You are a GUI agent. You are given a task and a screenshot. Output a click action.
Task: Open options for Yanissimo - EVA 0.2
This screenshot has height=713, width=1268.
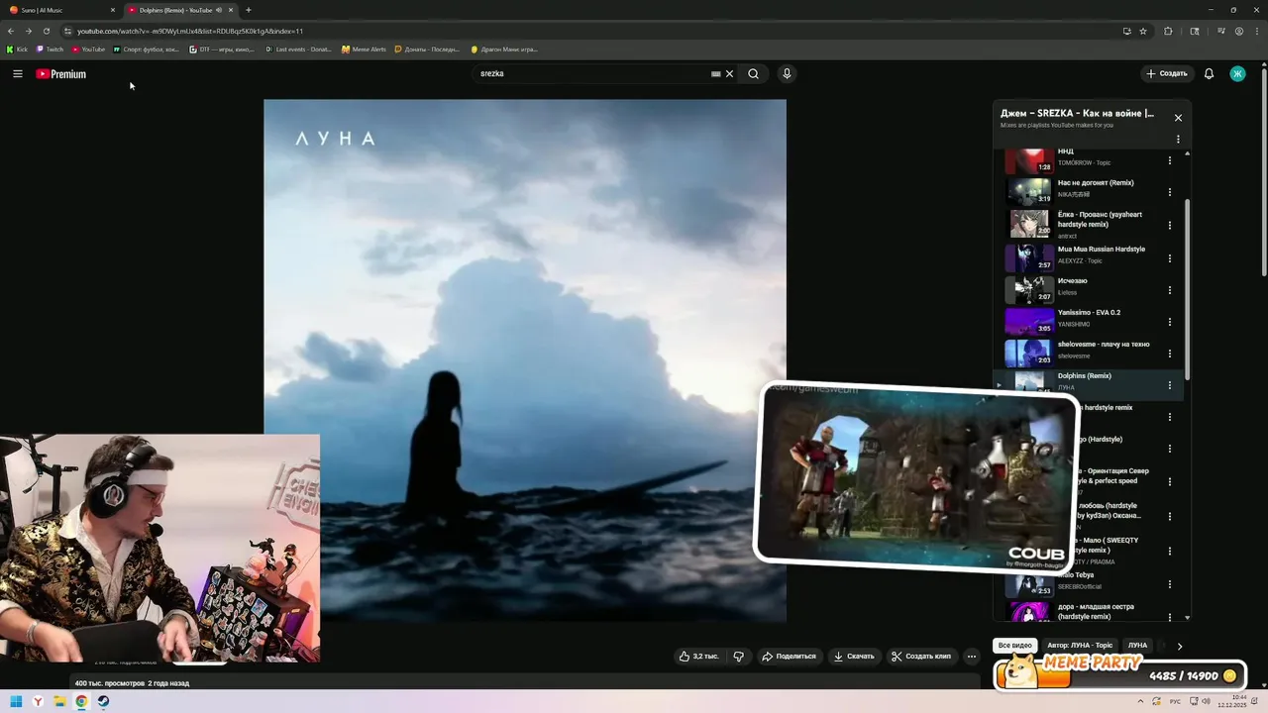click(x=1169, y=322)
